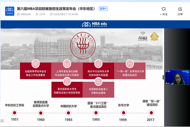Click the 分享 share label

[180, 14]
